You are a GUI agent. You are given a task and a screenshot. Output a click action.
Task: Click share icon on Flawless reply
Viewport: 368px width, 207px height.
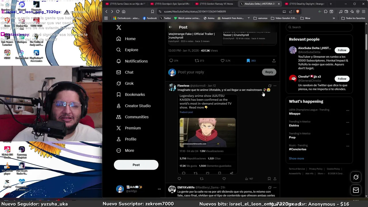click(275, 179)
